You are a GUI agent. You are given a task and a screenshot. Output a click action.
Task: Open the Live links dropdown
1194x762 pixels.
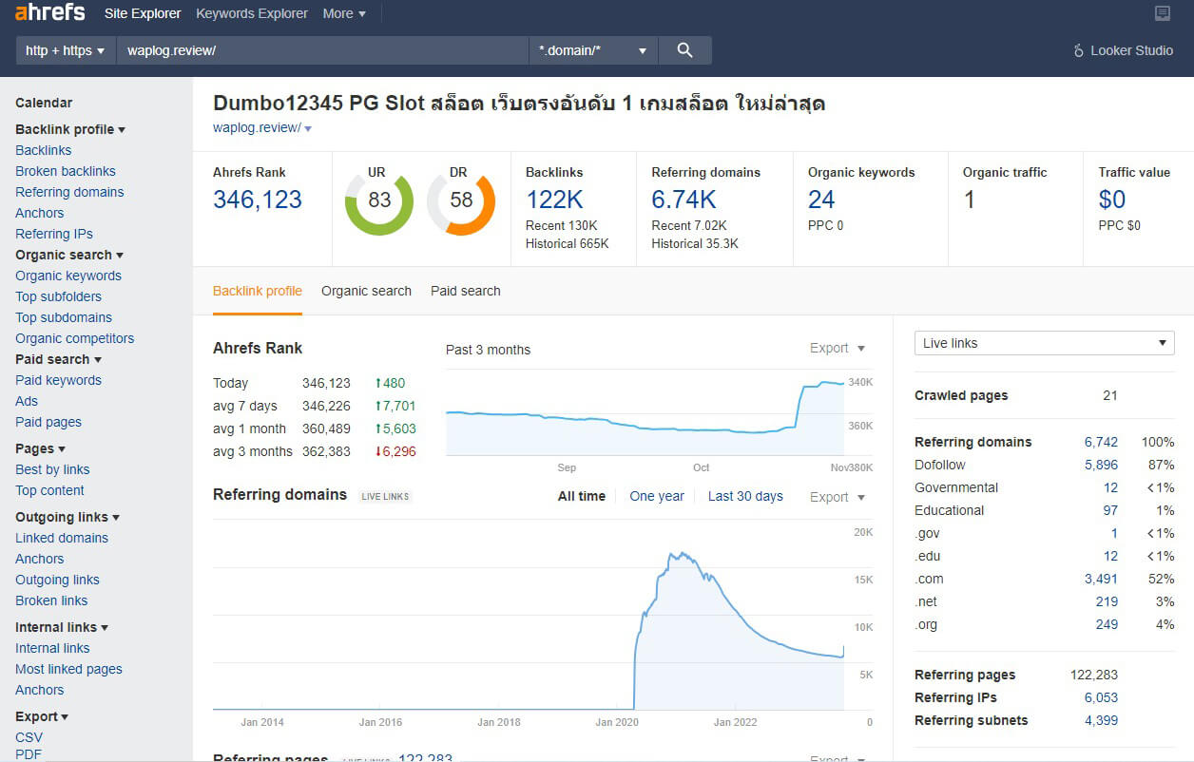[1044, 343]
